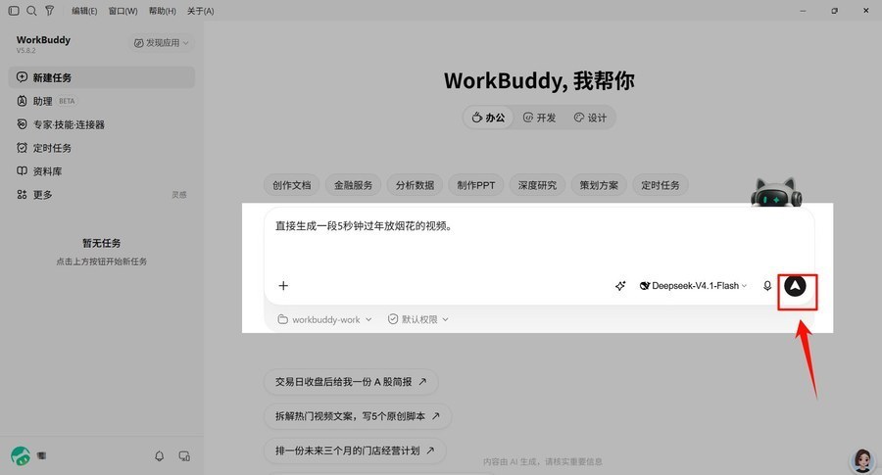Open 专家·技能·连接器 in the sidebar

click(101, 124)
